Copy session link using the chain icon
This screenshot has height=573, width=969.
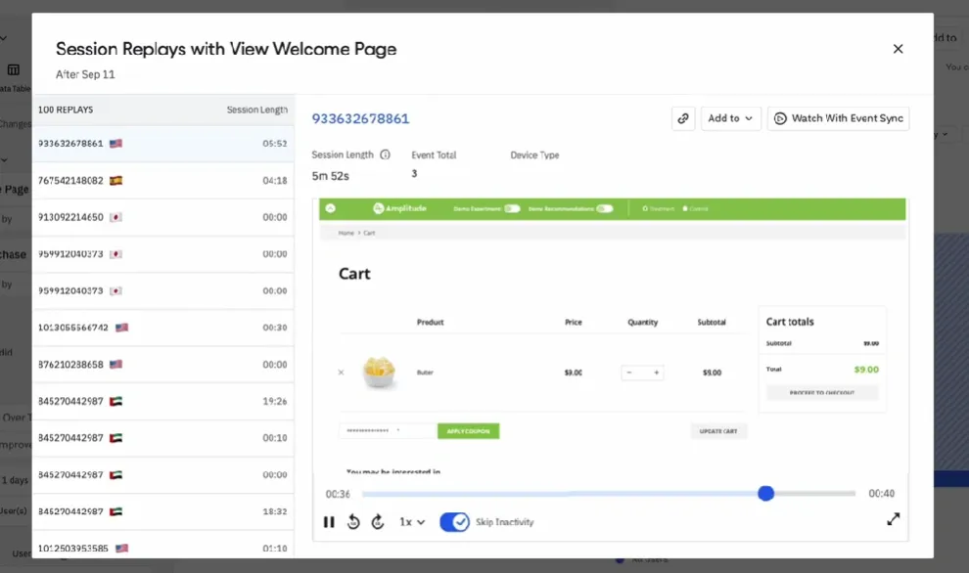[x=683, y=118]
